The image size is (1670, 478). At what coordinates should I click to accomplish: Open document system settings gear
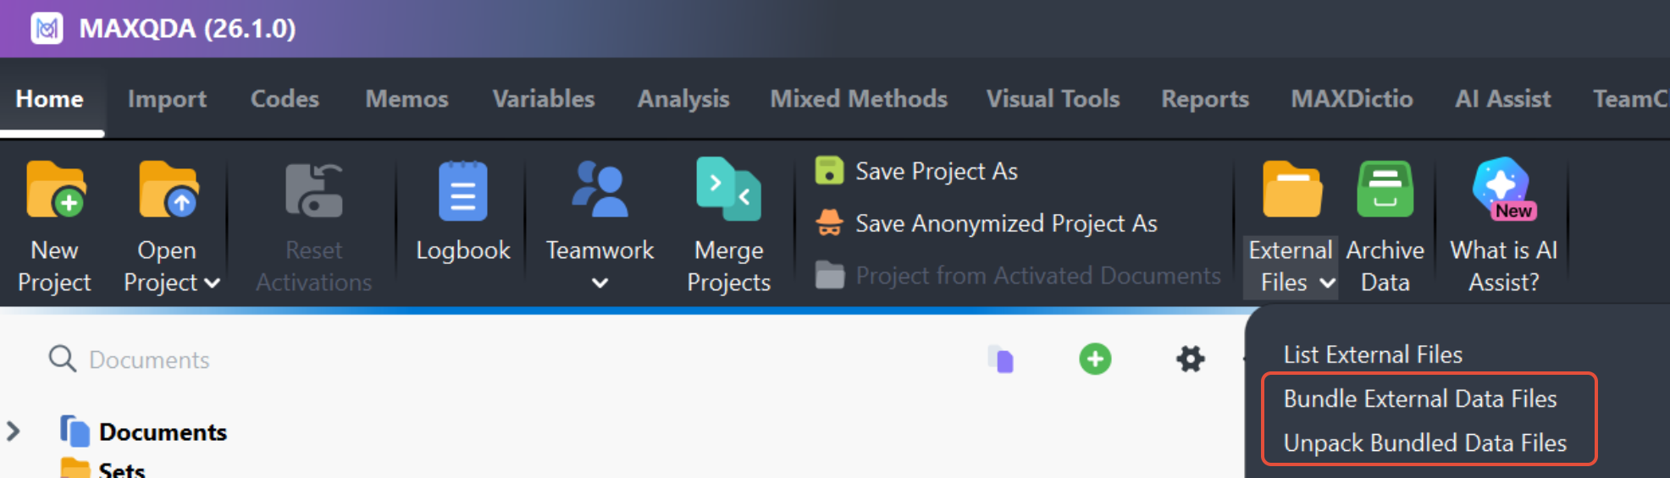tap(1190, 360)
